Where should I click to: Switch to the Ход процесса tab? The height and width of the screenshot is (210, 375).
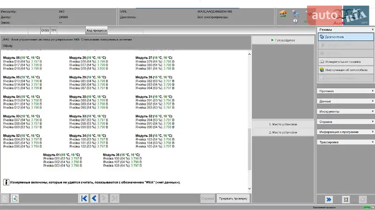coord(96,30)
